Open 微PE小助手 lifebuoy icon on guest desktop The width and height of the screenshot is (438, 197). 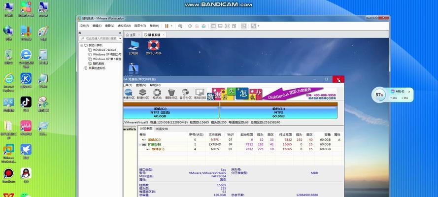tap(154, 47)
